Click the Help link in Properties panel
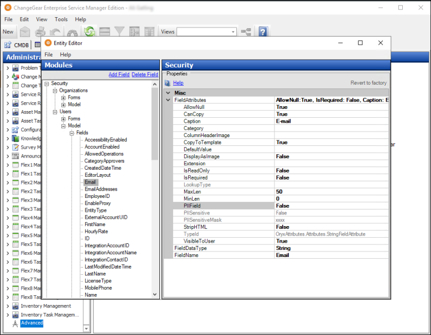Image resolution: width=431 pixels, height=335 pixels. [178, 83]
